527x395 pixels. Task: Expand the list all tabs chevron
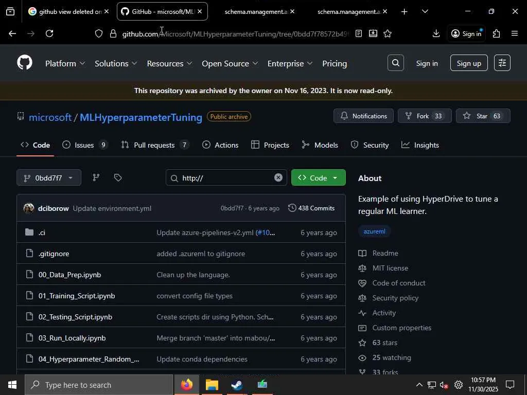tap(425, 11)
